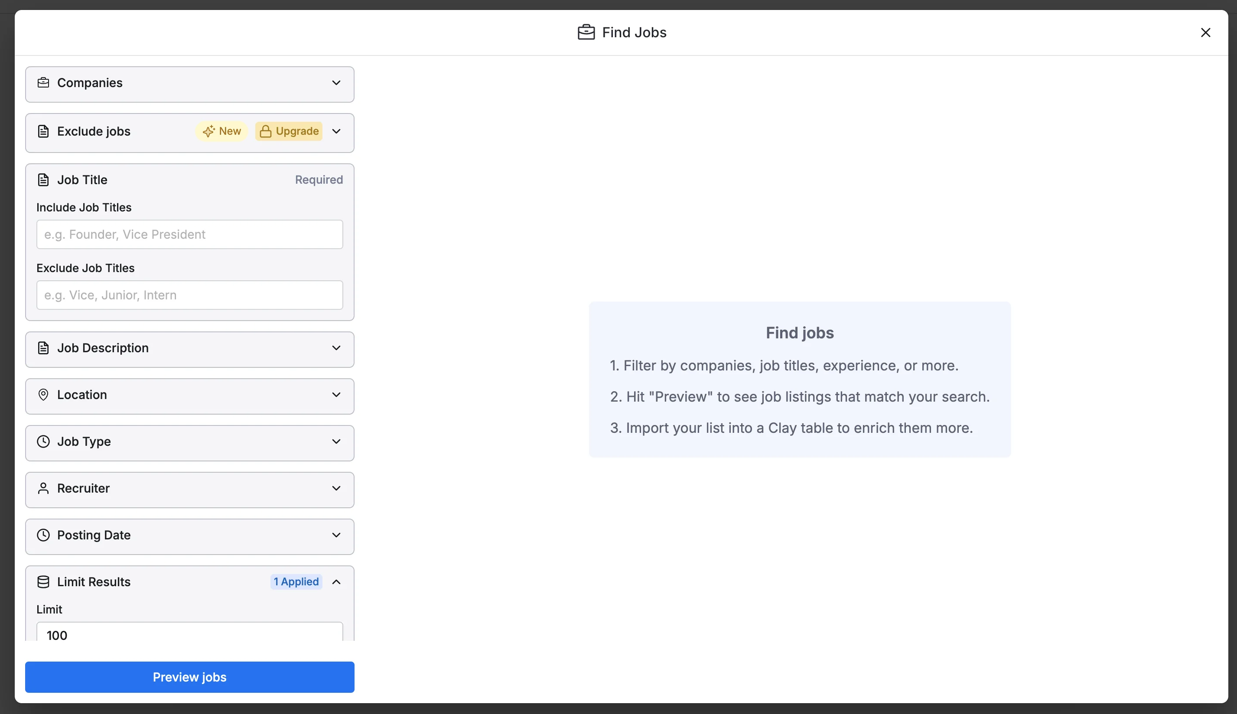Click the Upgrade badge on Exclude jobs

(289, 131)
